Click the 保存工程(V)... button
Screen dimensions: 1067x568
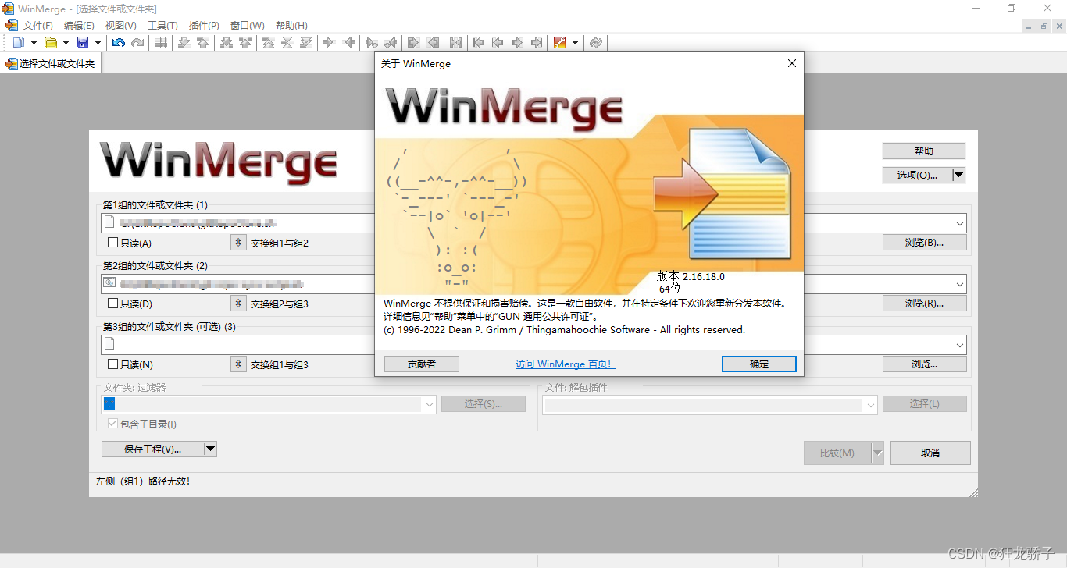[152, 449]
